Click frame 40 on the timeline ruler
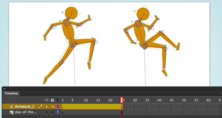The width and height of the screenshot is (222, 118). 159,100
